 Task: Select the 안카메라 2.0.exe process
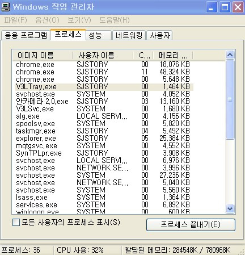click(x=103, y=102)
